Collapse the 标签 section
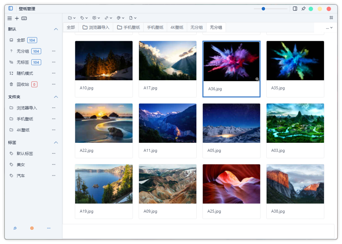342x244 pixels. tap(56, 142)
